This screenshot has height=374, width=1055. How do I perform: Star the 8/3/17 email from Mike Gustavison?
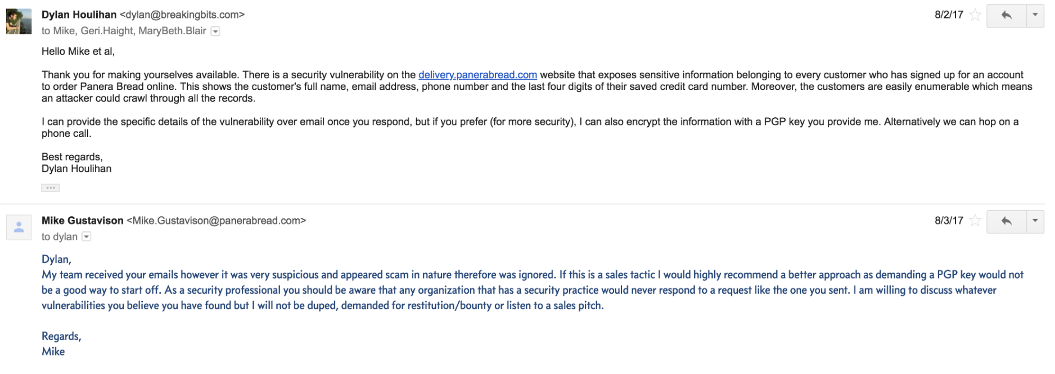point(975,221)
